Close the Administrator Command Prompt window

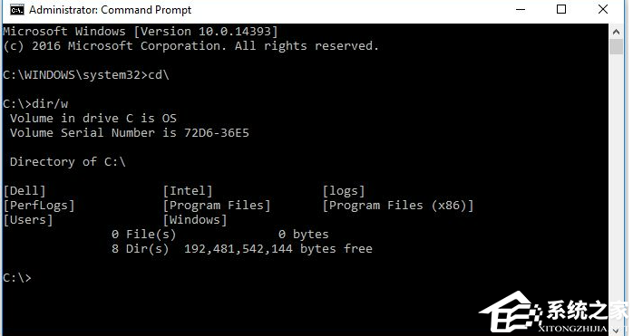pyautogui.click(x=603, y=9)
